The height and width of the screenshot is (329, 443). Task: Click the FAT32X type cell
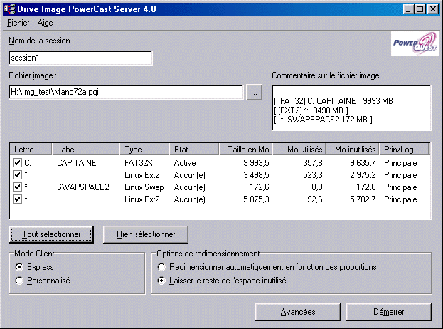pyautogui.click(x=139, y=163)
